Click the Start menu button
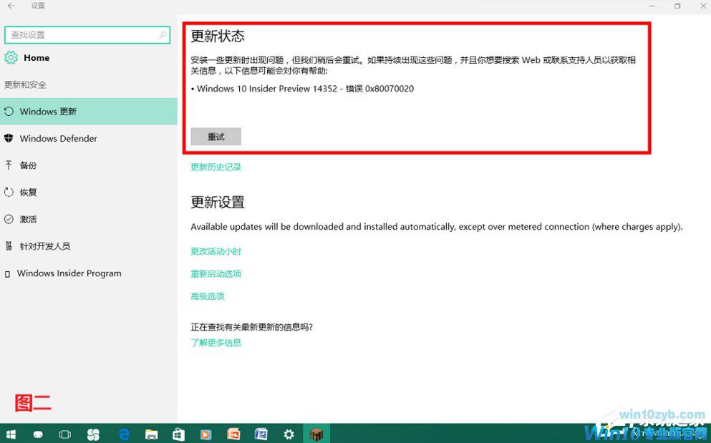This screenshot has height=443, width=711. coord(11,434)
